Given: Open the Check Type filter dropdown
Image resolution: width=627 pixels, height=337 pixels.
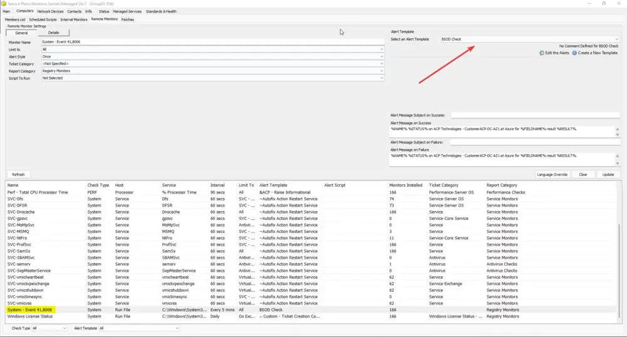Looking at the screenshot, I should click(x=49, y=328).
